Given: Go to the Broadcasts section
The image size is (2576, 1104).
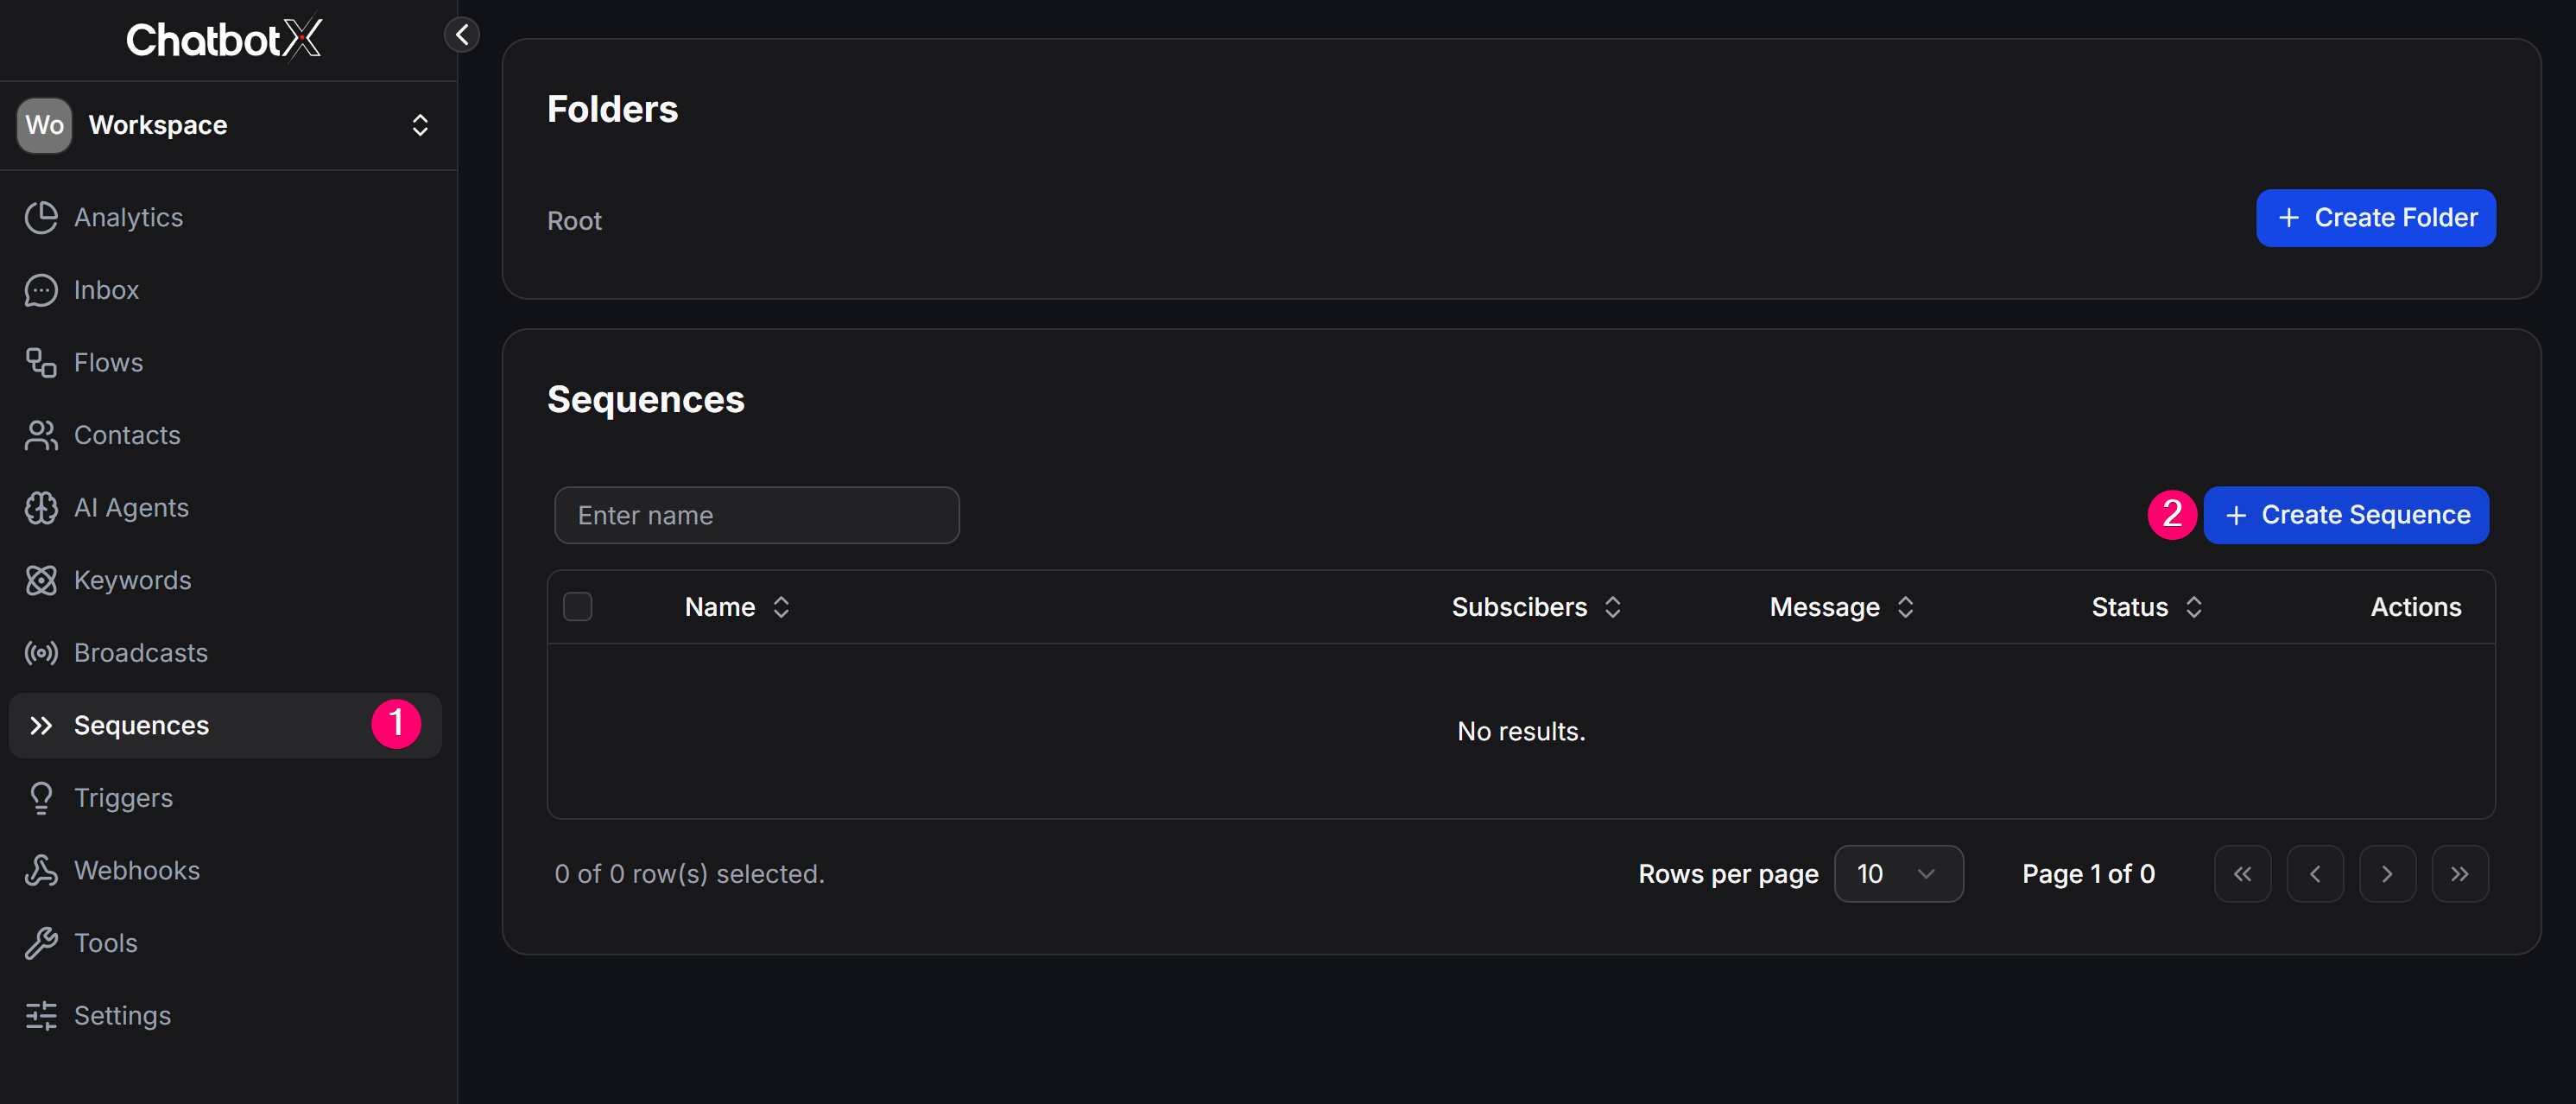Looking at the screenshot, I should point(225,653).
